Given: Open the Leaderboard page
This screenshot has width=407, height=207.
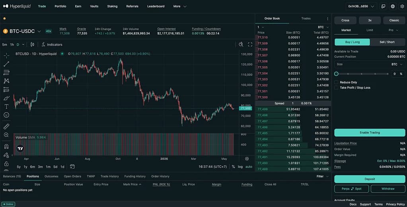Looking at the screenshot, I should coord(156,6).
